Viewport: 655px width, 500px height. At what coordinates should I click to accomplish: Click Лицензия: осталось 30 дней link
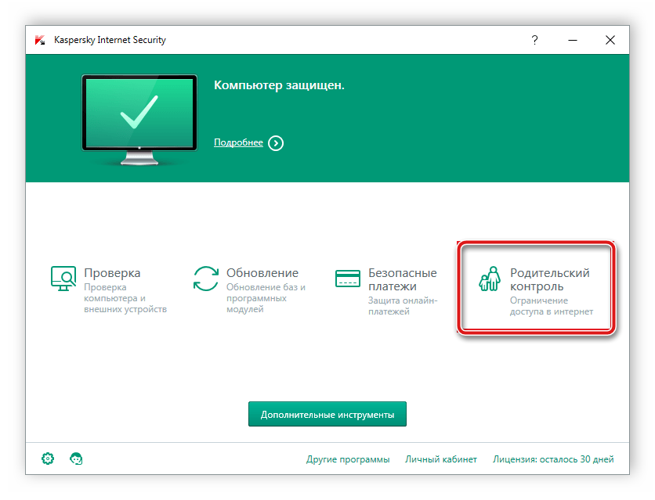(553, 459)
